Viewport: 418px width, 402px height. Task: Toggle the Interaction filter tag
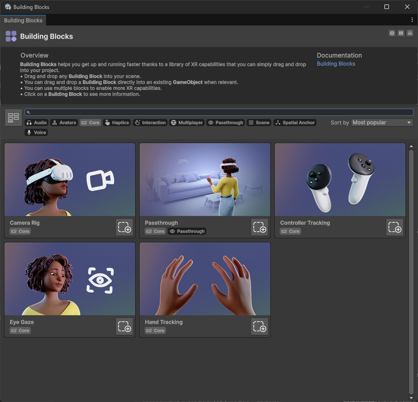[x=150, y=123]
